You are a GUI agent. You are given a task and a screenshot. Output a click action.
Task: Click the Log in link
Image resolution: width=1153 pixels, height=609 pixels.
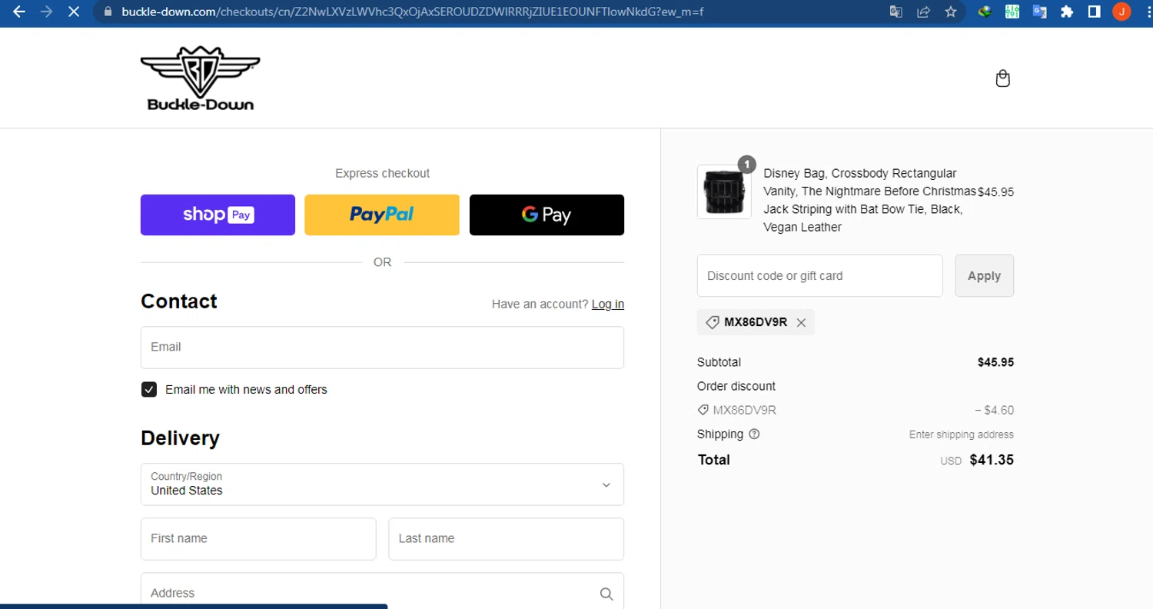coord(608,304)
